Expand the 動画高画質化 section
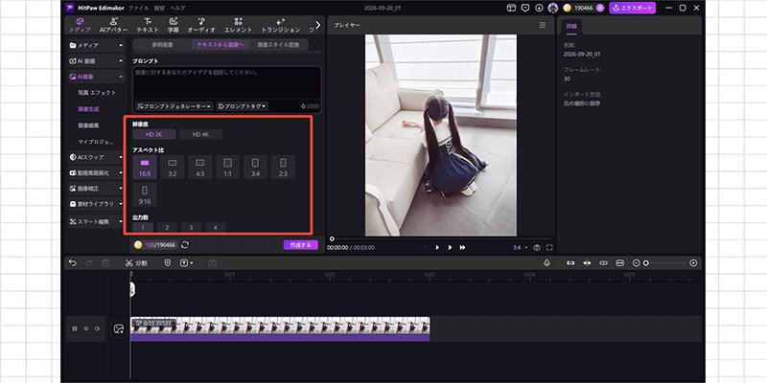This screenshot has width=767, height=383. pos(97,173)
